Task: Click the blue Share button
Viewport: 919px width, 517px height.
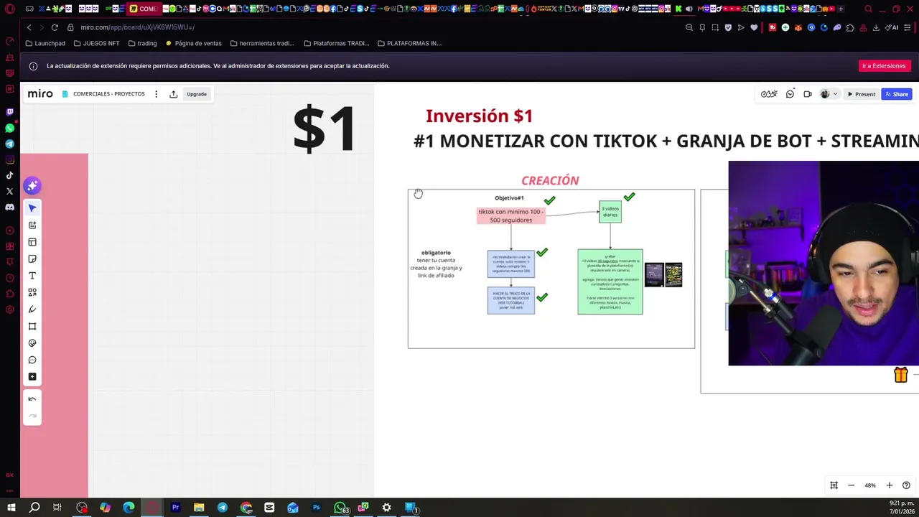Action: (897, 94)
